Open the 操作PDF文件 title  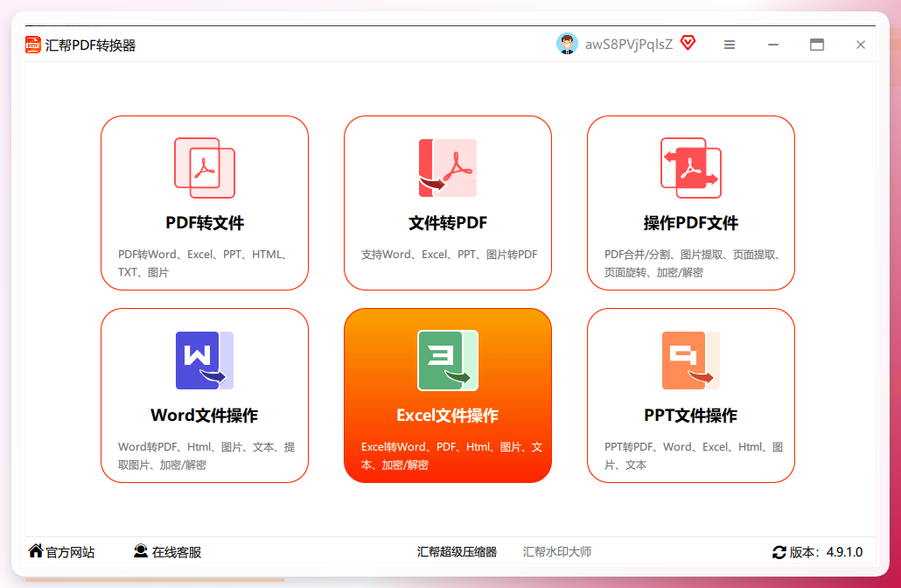pyautogui.click(x=691, y=223)
